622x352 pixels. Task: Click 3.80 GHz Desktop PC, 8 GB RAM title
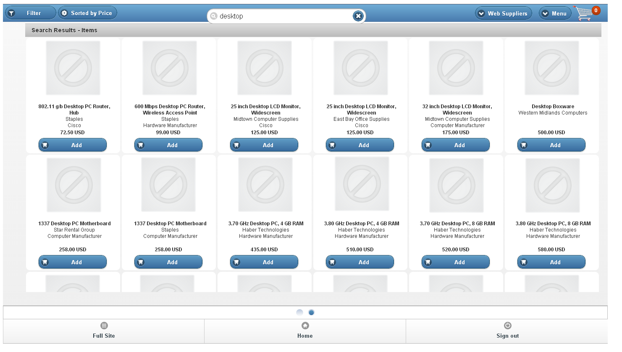553,224
